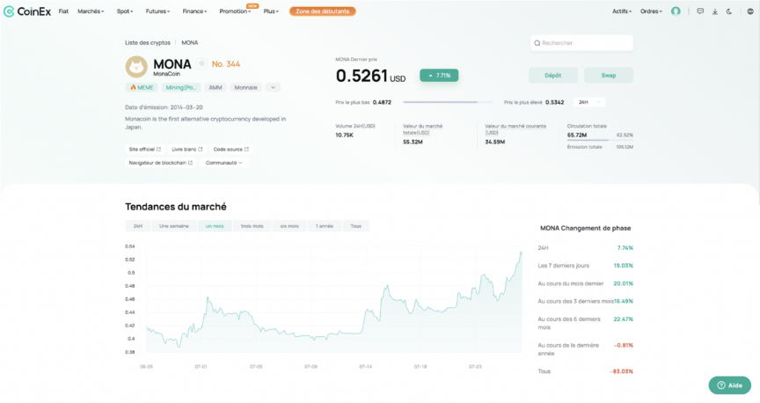760x403 pixels.
Task: Click the circulation progress bar
Action: (600, 140)
